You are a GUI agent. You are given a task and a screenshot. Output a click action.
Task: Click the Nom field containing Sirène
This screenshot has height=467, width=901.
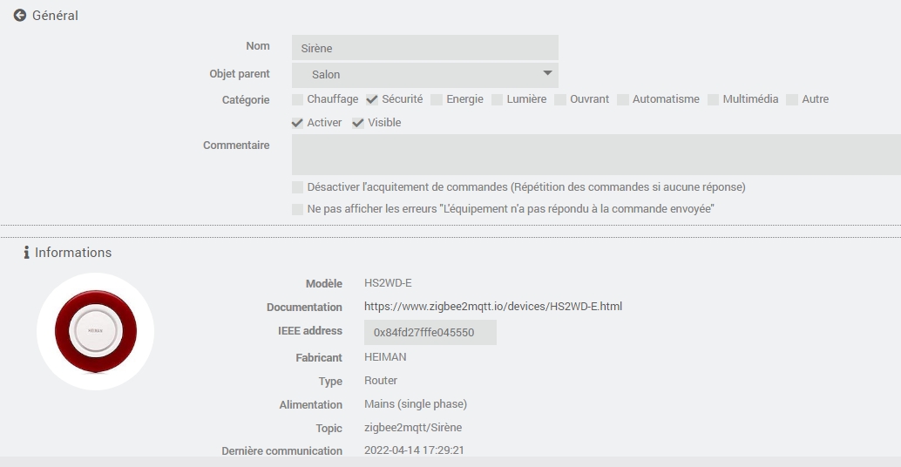click(x=424, y=48)
